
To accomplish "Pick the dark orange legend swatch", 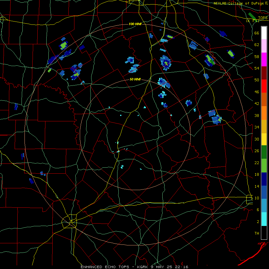I will point(264,99).
